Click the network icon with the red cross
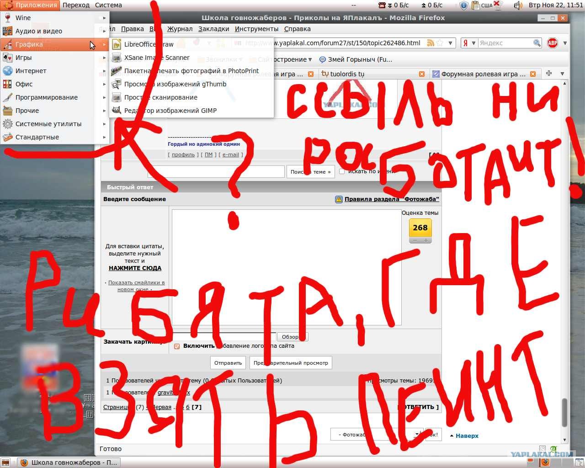This screenshot has width=585, height=468. point(497,5)
